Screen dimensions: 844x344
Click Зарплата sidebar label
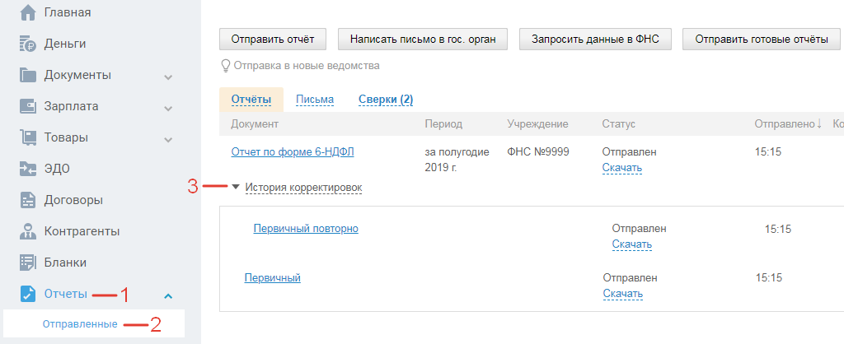(71, 106)
